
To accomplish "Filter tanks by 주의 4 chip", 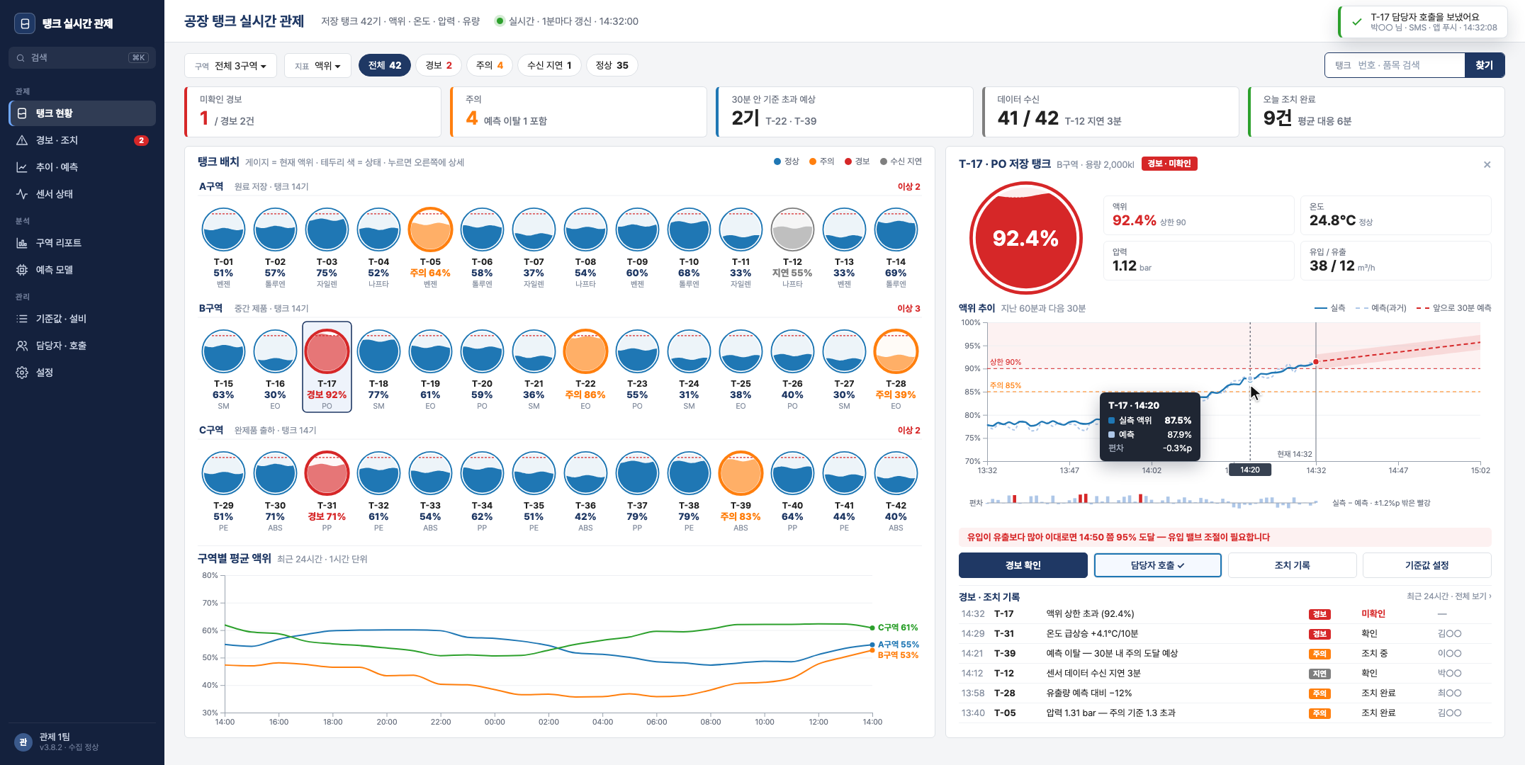I will coord(490,65).
